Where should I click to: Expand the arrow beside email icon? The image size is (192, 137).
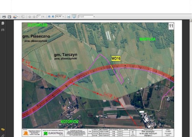(17, 17)
